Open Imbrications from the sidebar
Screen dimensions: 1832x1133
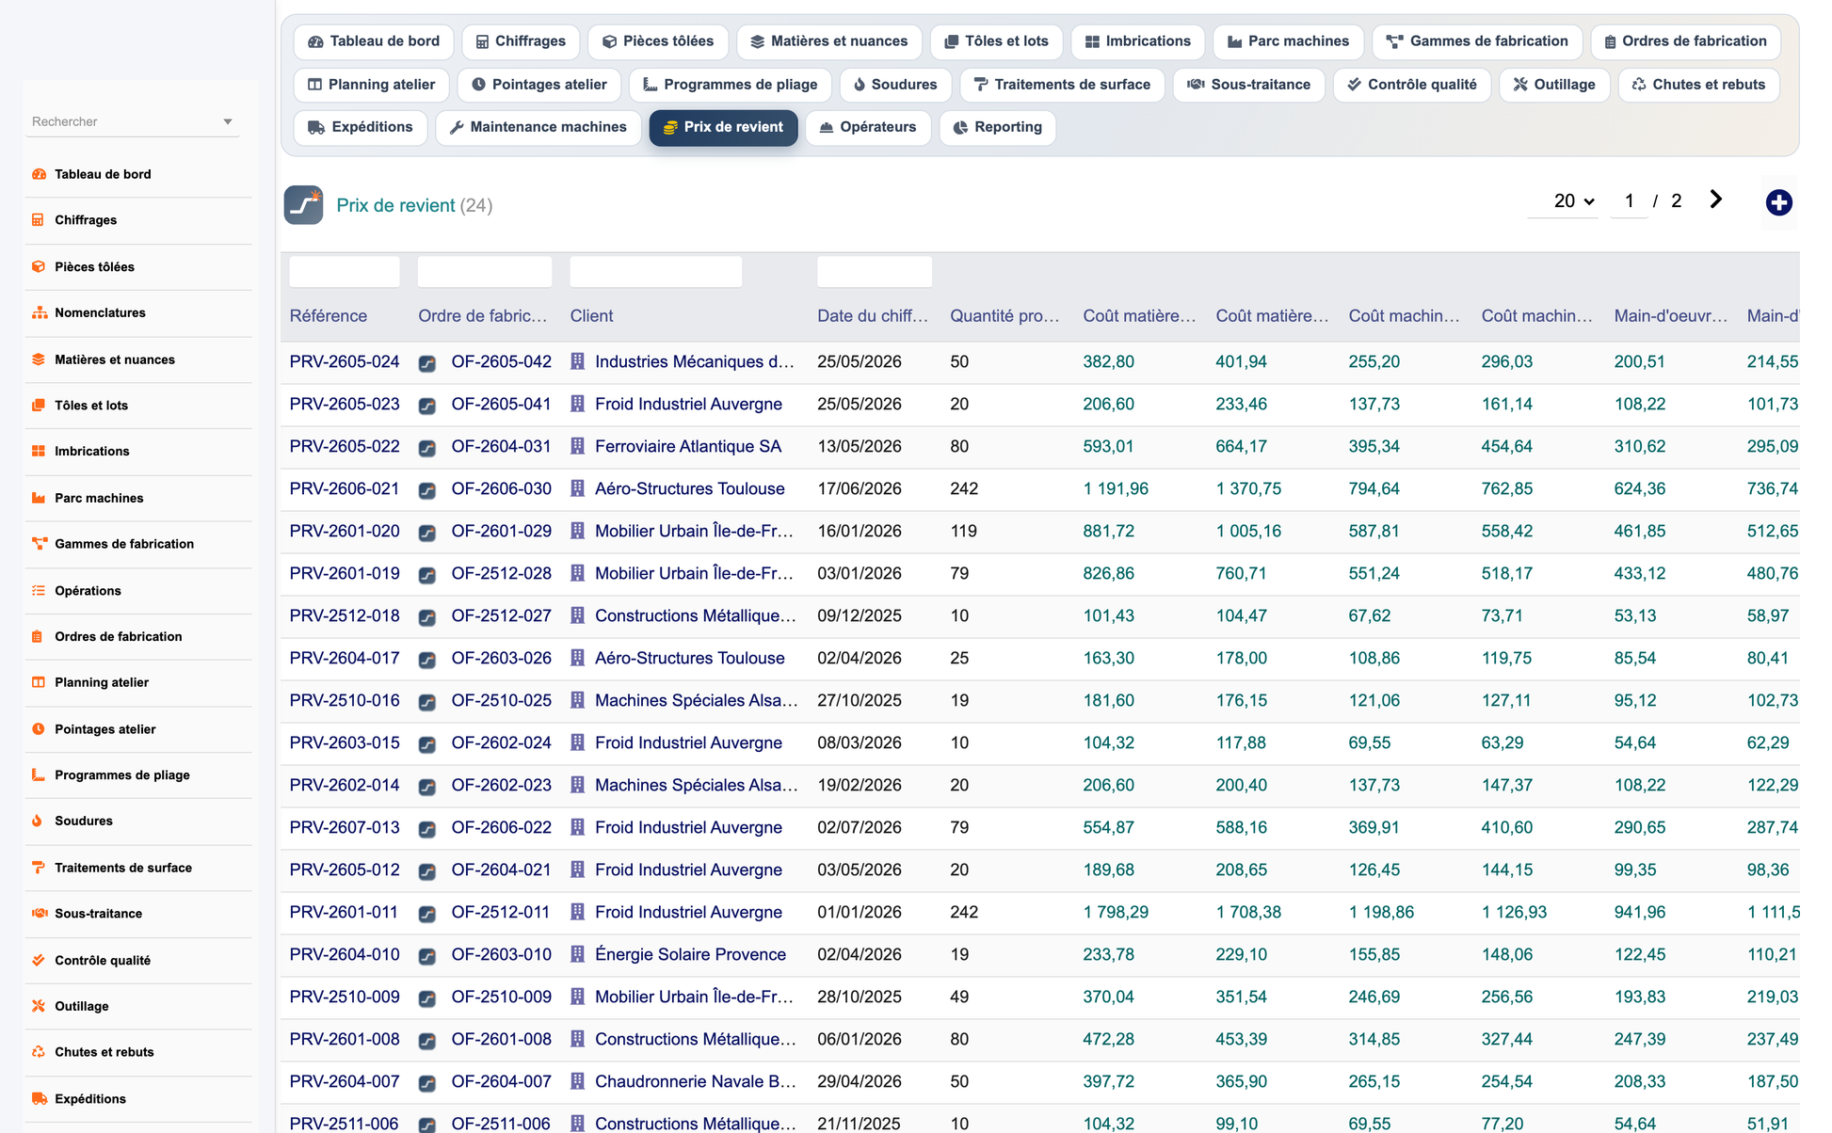pos(92,452)
